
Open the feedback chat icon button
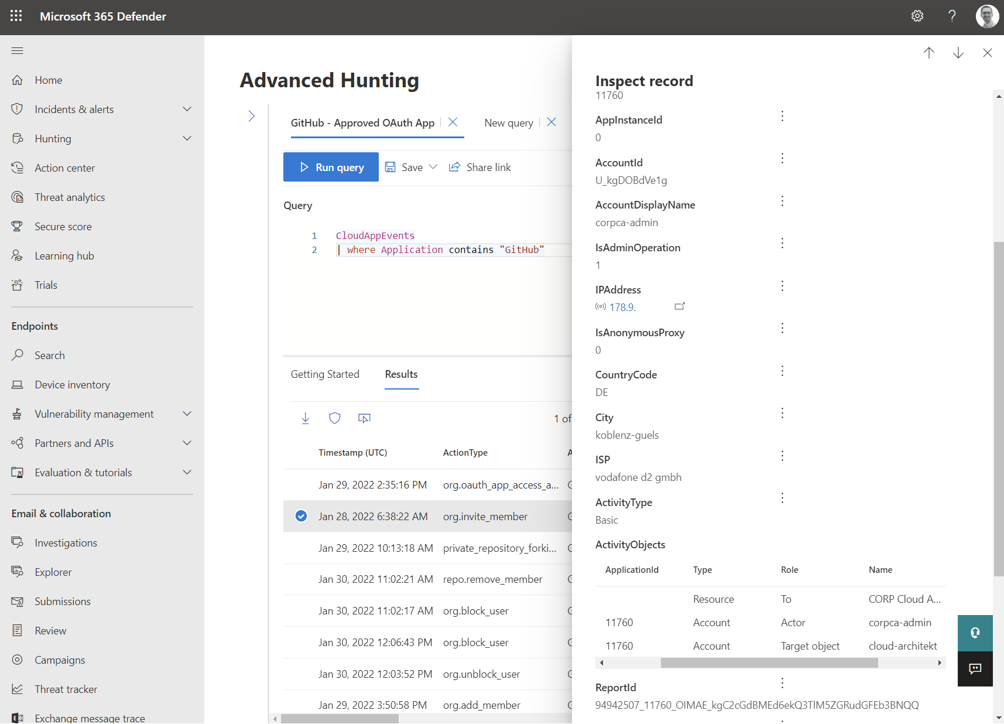(x=975, y=668)
